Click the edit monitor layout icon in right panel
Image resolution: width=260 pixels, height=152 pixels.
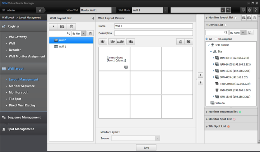coord(249,18)
